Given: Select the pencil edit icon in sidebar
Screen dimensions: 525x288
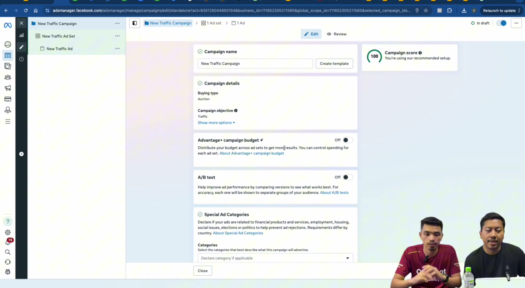Looking at the screenshot, I should [x=22, y=47].
